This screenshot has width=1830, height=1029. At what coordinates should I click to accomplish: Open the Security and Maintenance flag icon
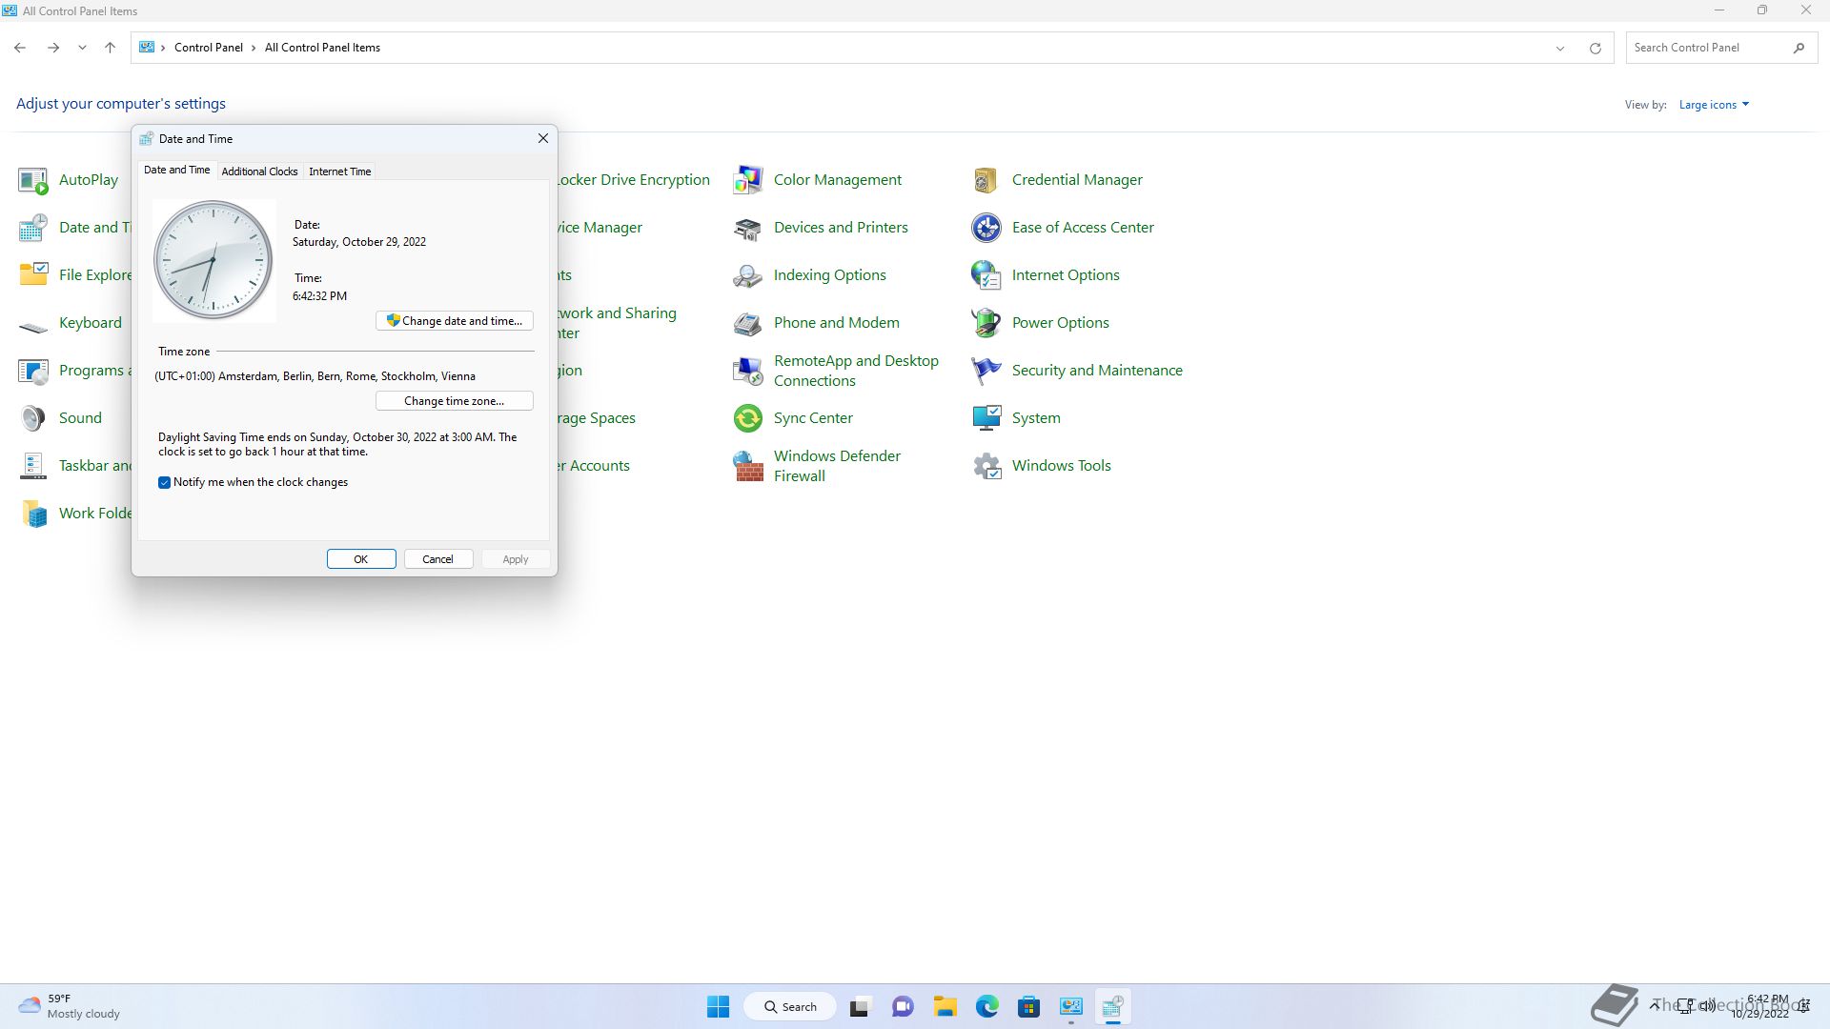[x=986, y=371]
